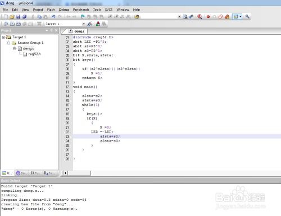This screenshot has width=281, height=216.
Task: Click the Manage project components icon
Action: (98, 24)
